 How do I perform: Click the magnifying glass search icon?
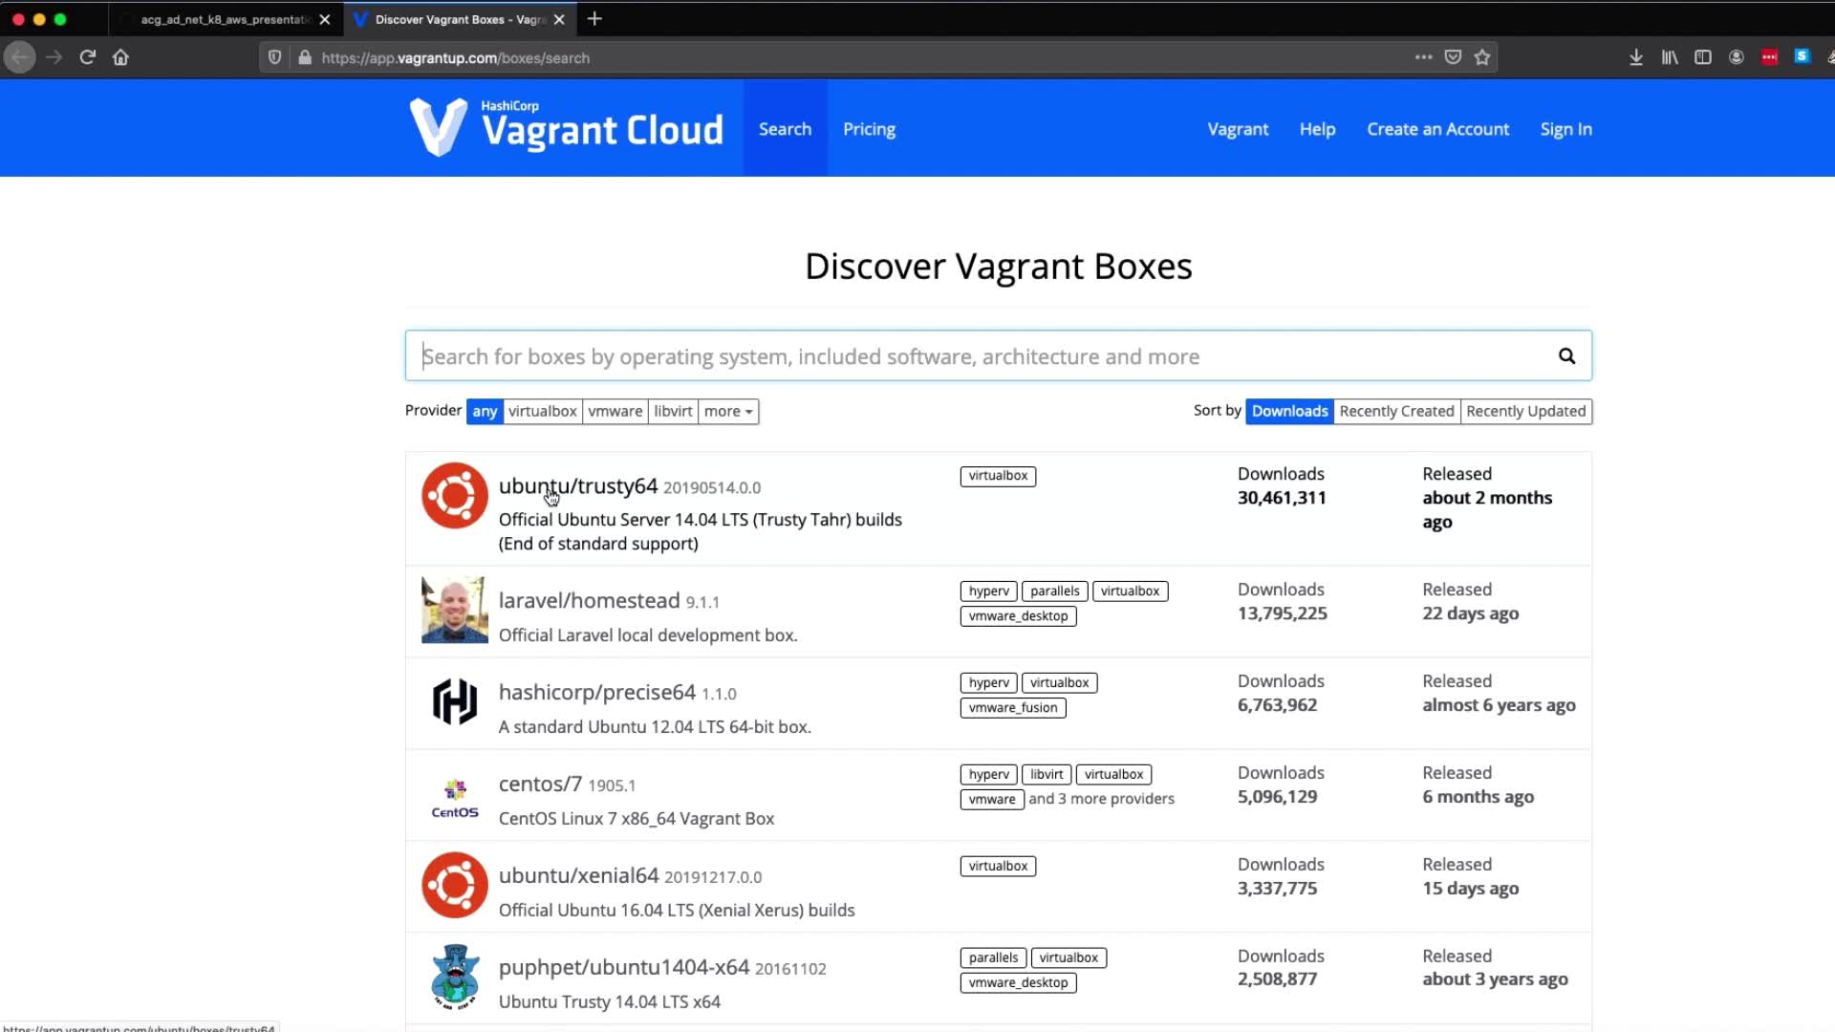(x=1566, y=355)
